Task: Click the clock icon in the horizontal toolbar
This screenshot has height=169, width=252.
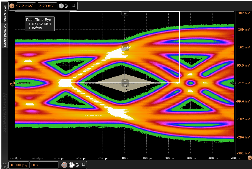Action: 71,165
